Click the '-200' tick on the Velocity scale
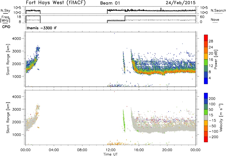The image size is (226, 156). coord(213,137)
